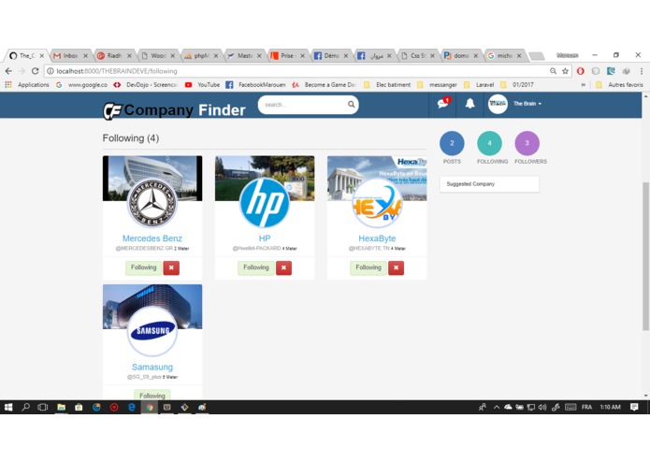Click the Samsung logo avatar

click(x=152, y=331)
